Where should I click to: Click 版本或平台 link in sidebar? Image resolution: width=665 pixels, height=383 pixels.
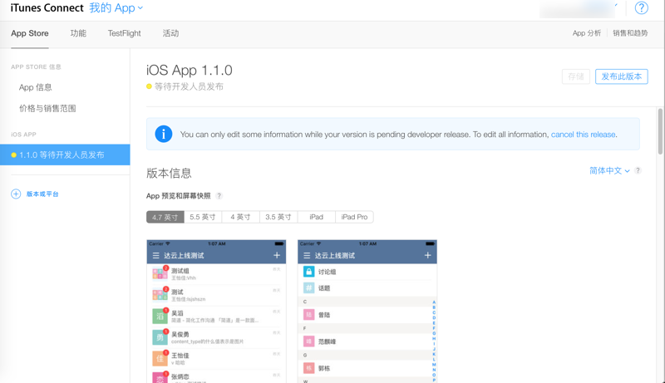point(42,194)
